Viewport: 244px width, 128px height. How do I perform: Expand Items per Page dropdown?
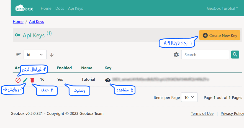point(189,98)
